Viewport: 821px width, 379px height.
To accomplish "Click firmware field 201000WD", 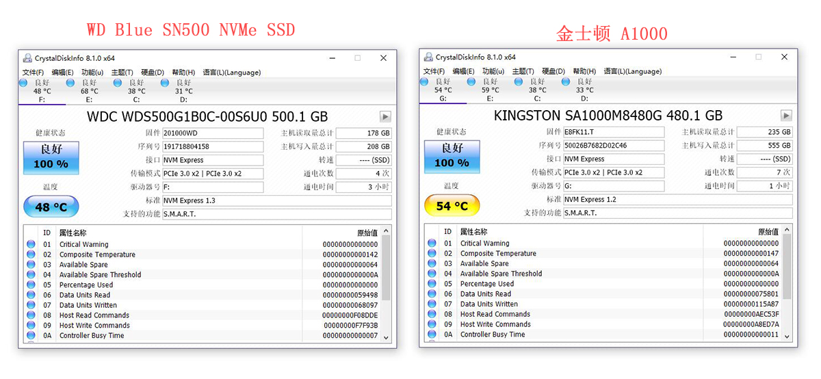I will (x=213, y=133).
